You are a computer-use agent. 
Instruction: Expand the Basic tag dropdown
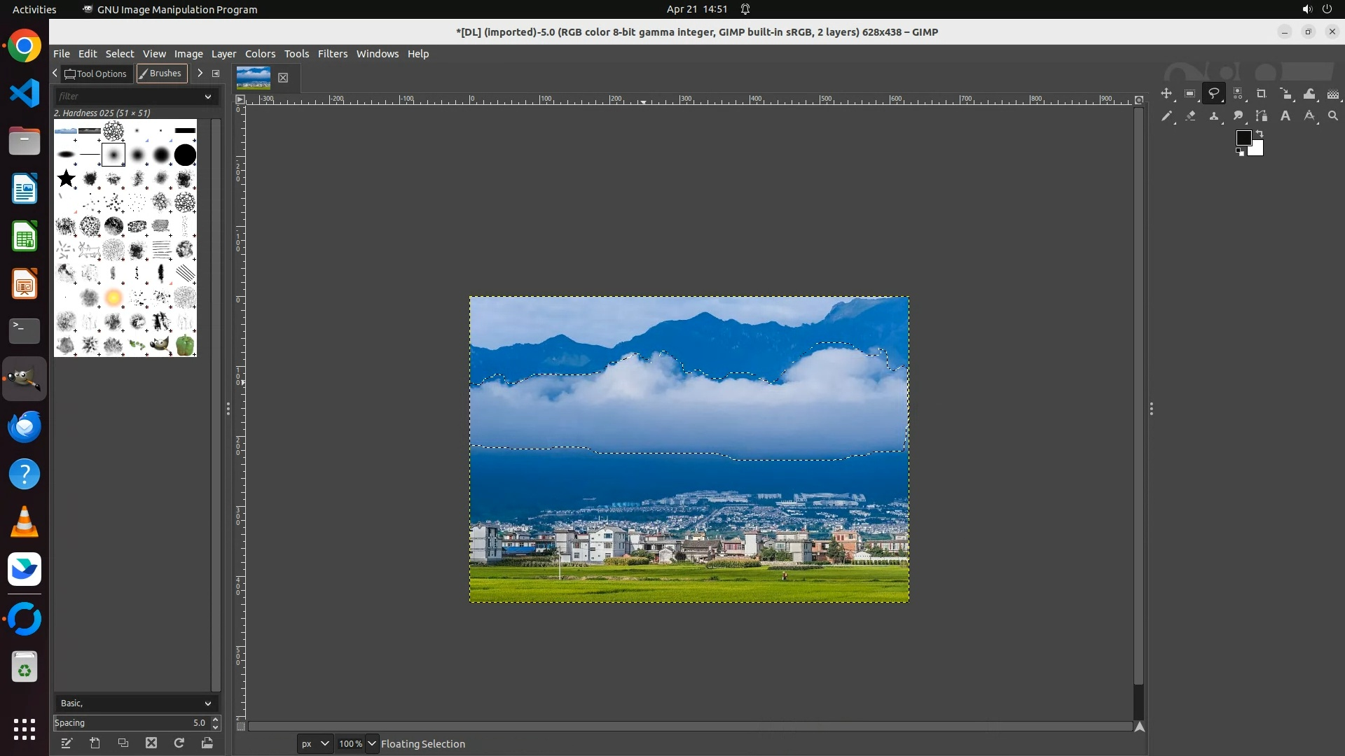[207, 703]
